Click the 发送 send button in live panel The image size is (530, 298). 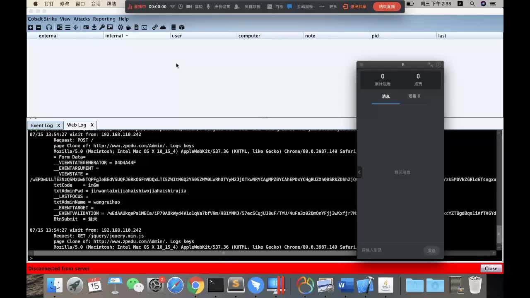[x=431, y=250]
